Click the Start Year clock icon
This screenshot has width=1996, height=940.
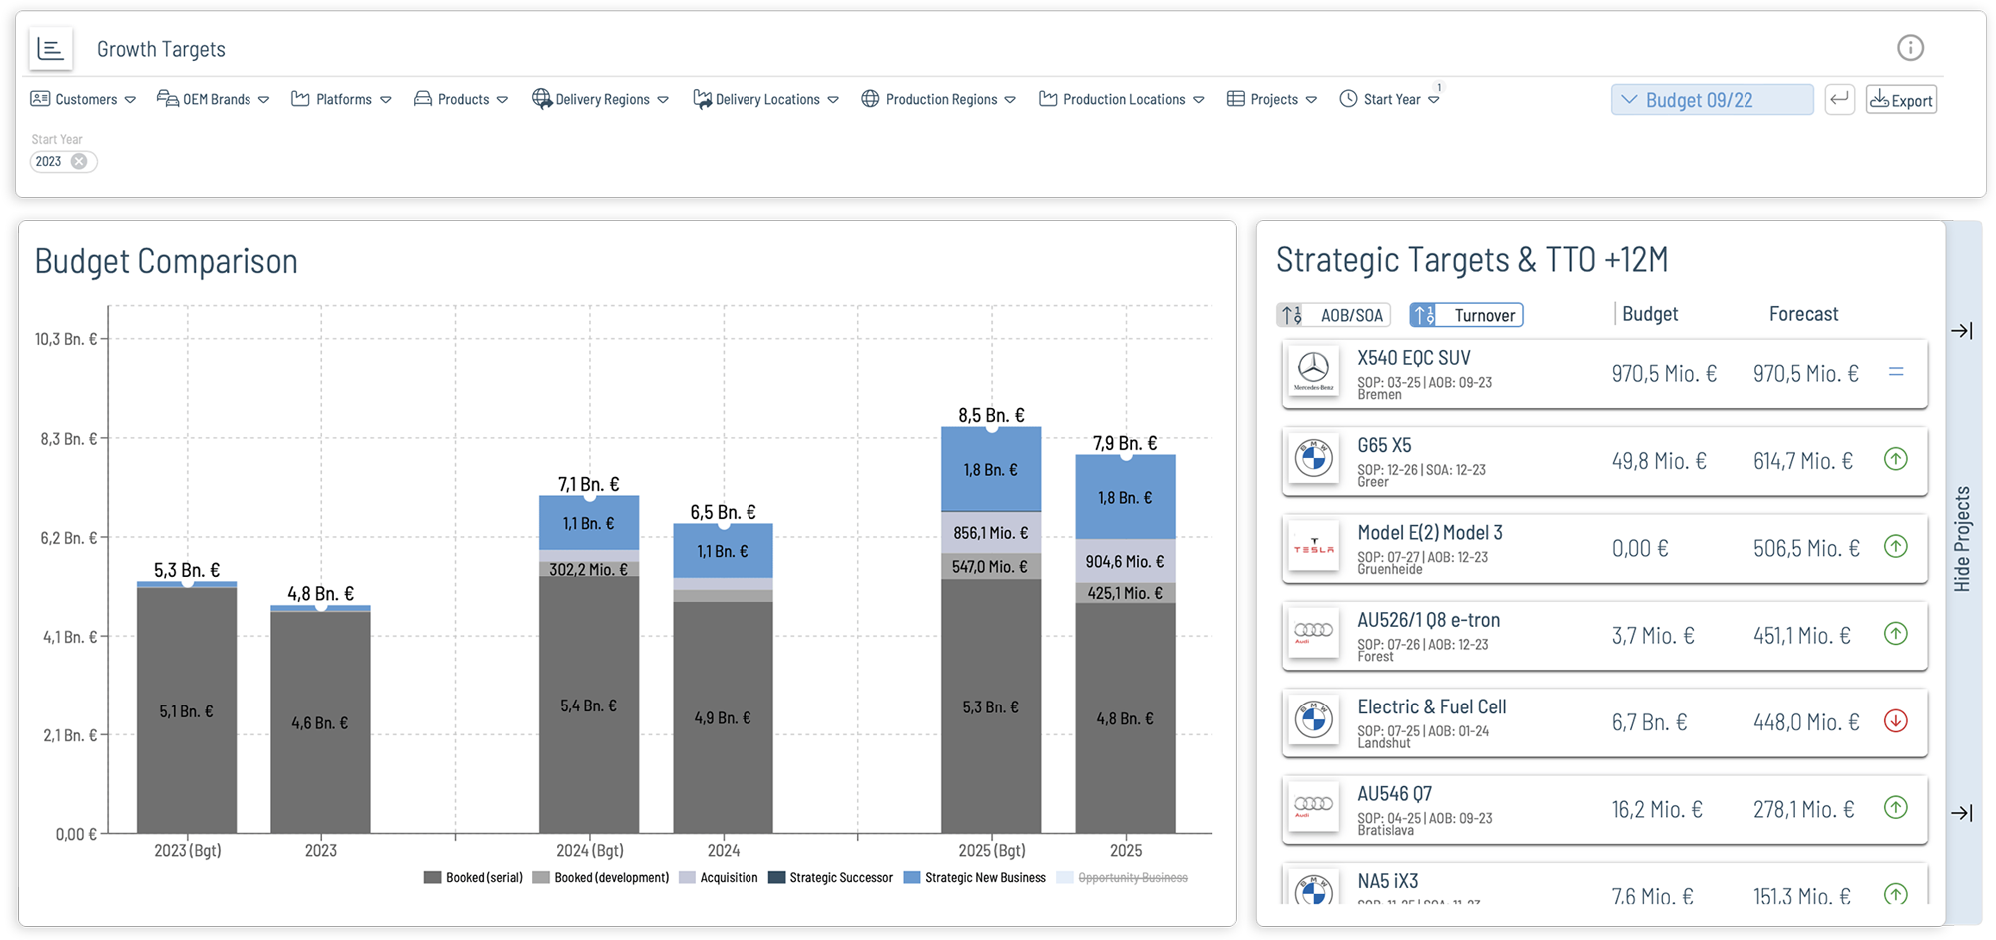tap(1348, 99)
